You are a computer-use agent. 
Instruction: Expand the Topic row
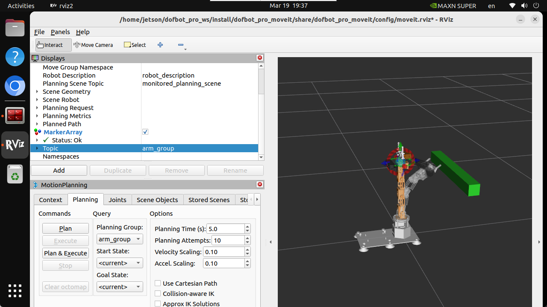(x=37, y=148)
